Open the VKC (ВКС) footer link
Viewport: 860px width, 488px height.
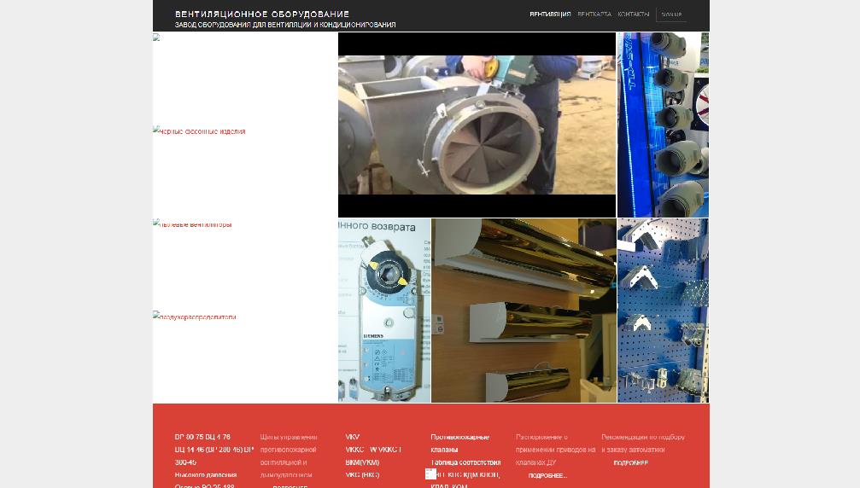pos(362,475)
